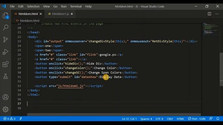The image size is (223, 125).
Task: Click the 'dateshow' id value
Action: click(x=89, y=77)
